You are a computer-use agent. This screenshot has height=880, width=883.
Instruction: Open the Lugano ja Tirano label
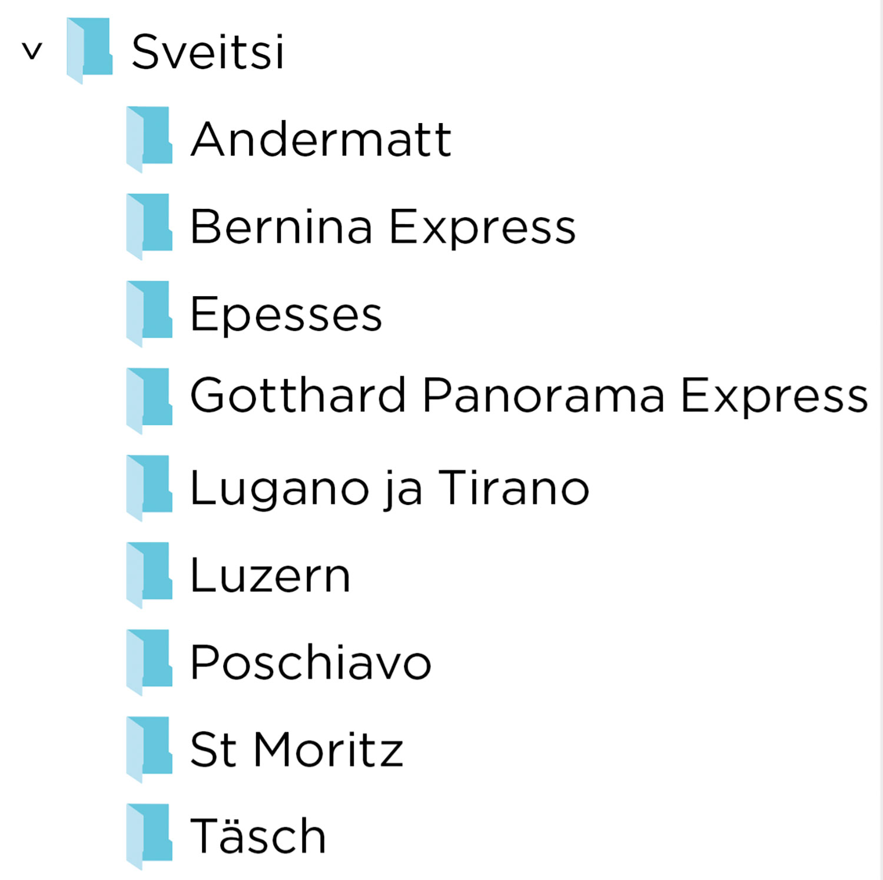click(389, 488)
